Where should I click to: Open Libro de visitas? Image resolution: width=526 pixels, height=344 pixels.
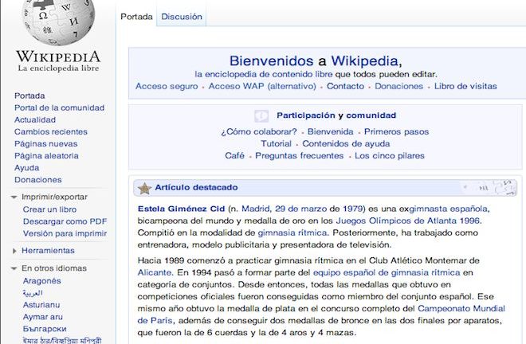465,87
